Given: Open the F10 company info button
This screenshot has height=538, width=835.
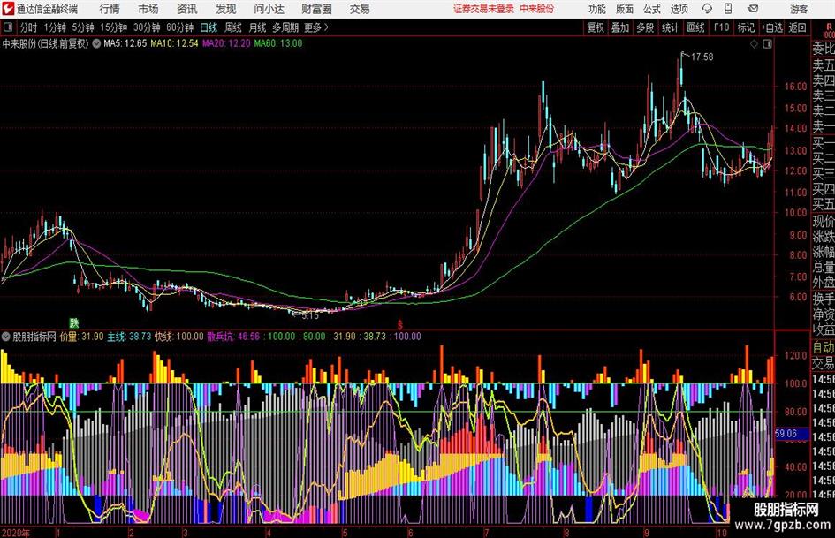Looking at the screenshot, I should coord(721,27).
